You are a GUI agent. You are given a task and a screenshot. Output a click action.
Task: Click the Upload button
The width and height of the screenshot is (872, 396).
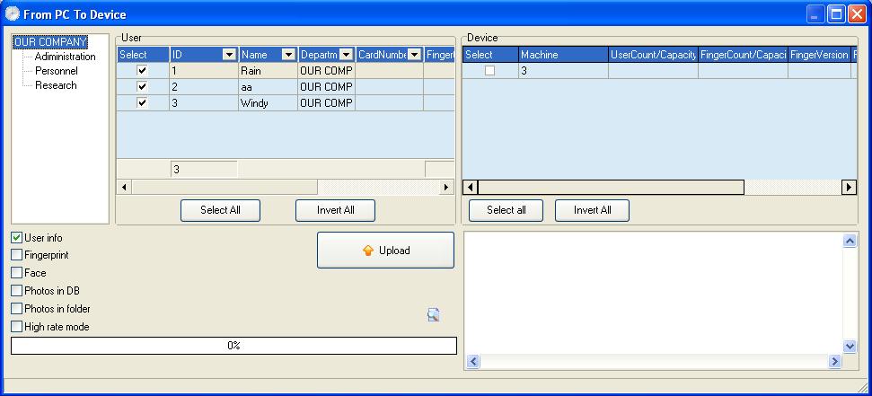pyautogui.click(x=385, y=251)
